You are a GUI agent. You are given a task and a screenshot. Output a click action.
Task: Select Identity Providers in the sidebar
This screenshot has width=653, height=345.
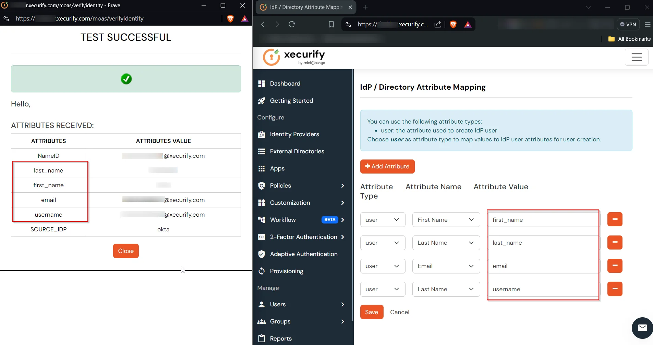pyautogui.click(x=294, y=134)
